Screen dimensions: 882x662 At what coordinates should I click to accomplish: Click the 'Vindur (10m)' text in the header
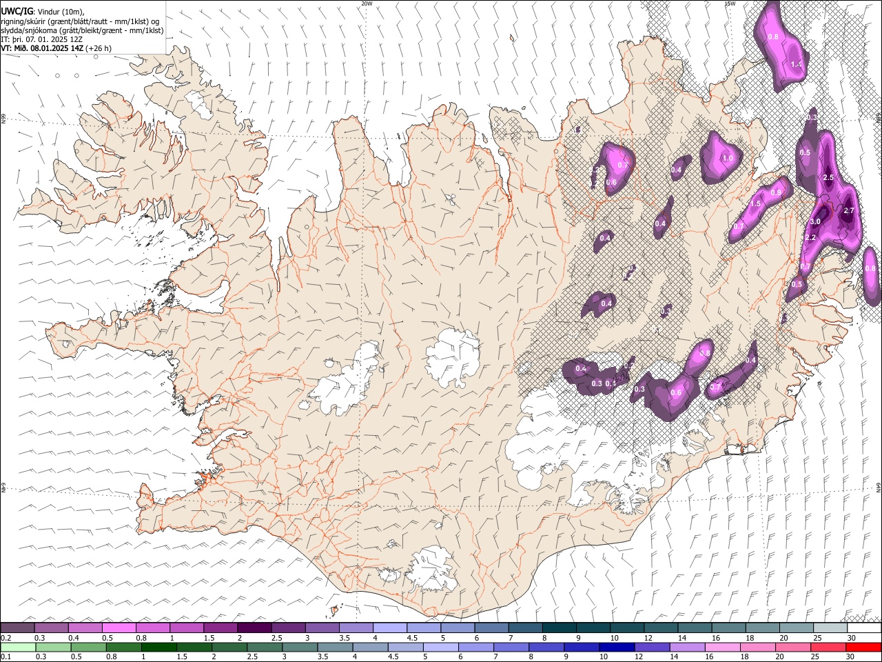coord(60,11)
